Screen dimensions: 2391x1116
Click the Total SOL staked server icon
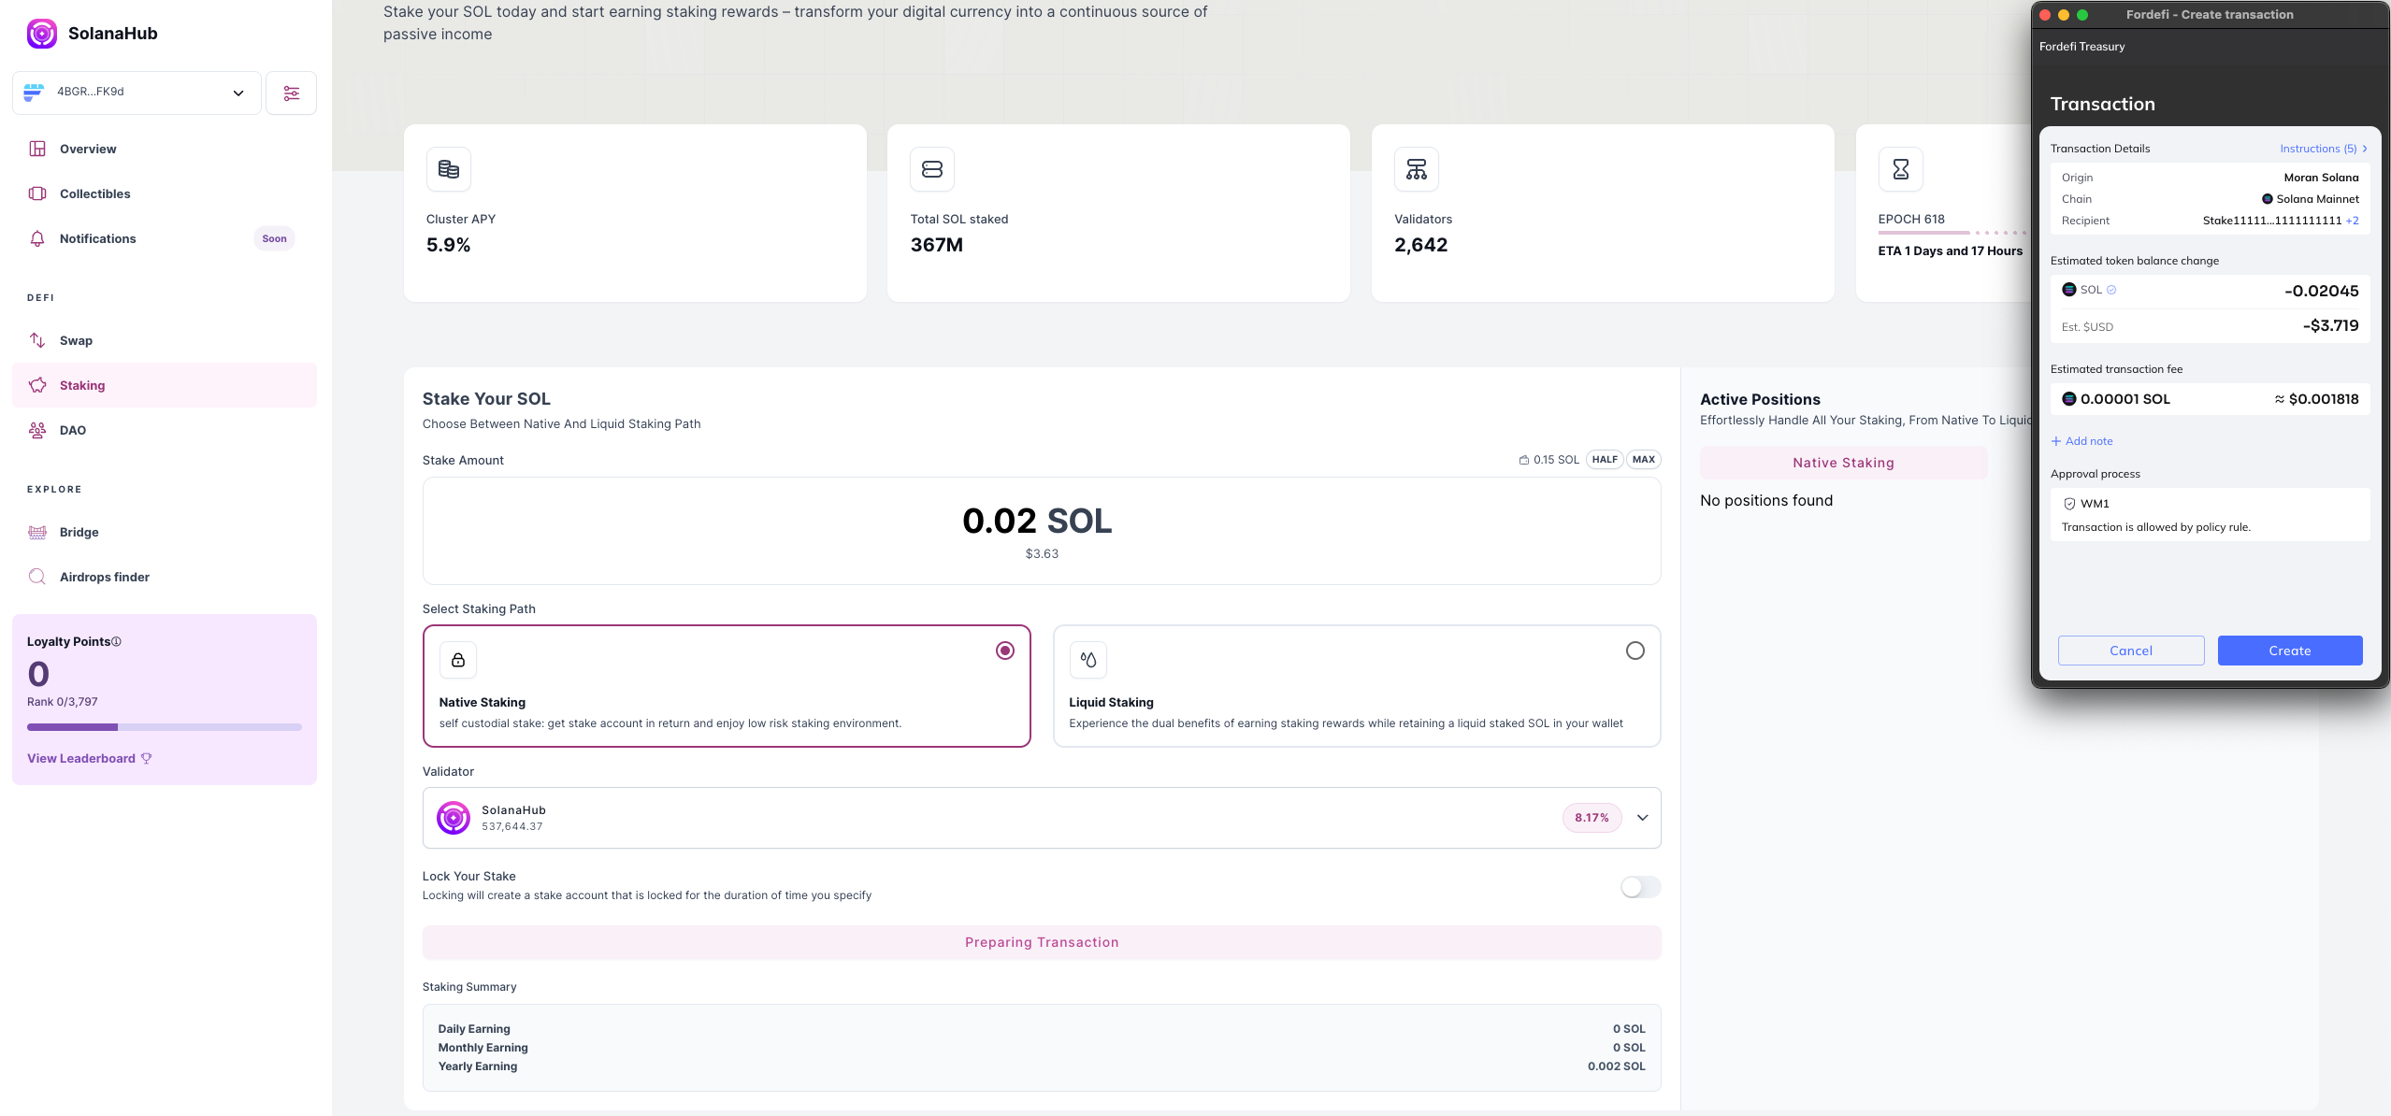[932, 169]
